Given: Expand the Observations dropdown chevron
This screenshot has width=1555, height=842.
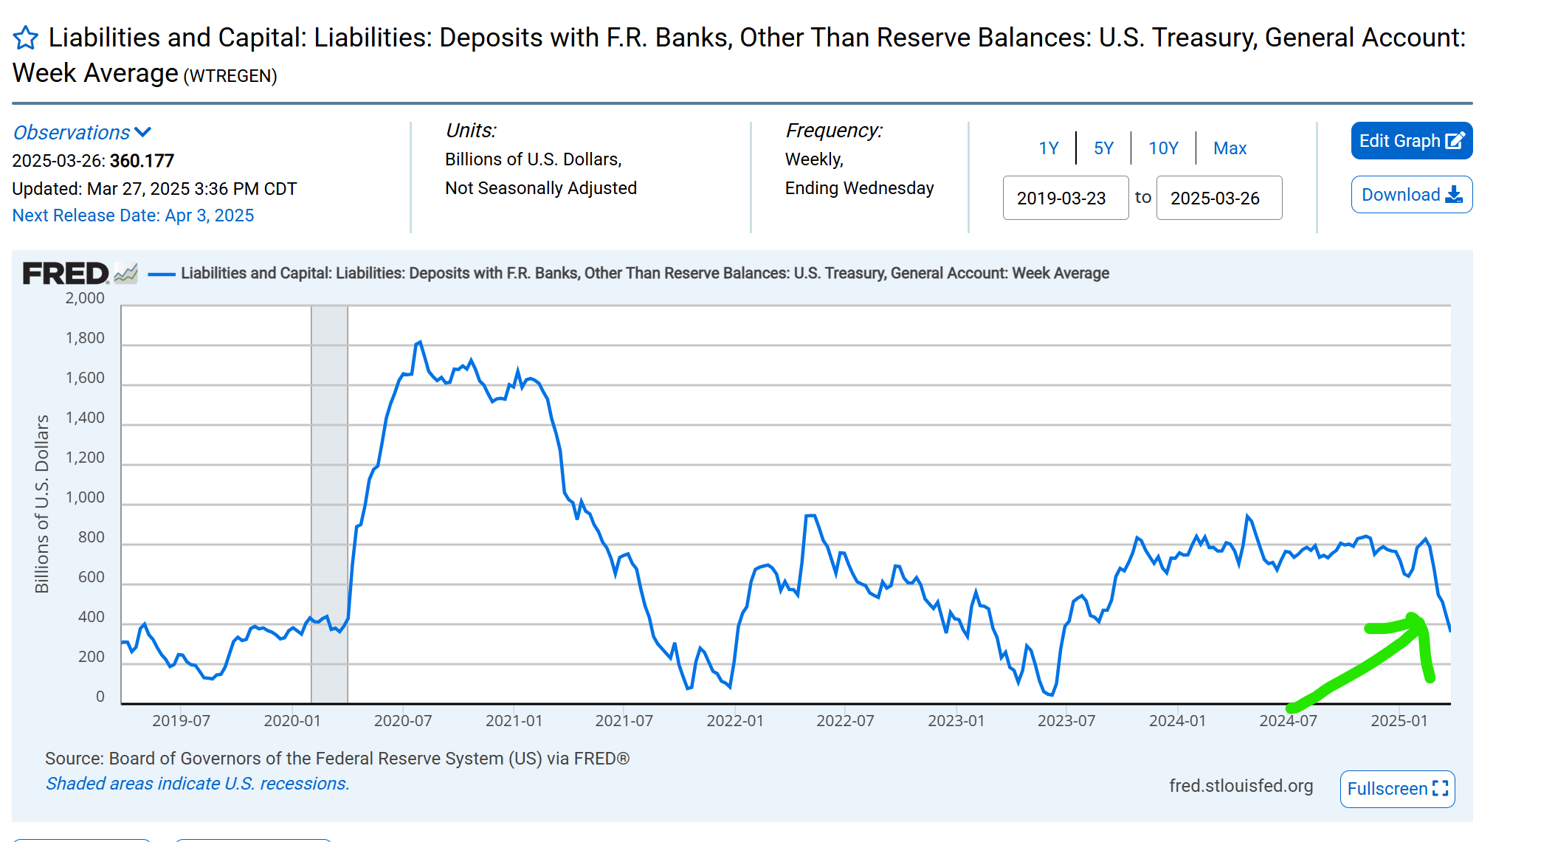Looking at the screenshot, I should click(x=143, y=132).
